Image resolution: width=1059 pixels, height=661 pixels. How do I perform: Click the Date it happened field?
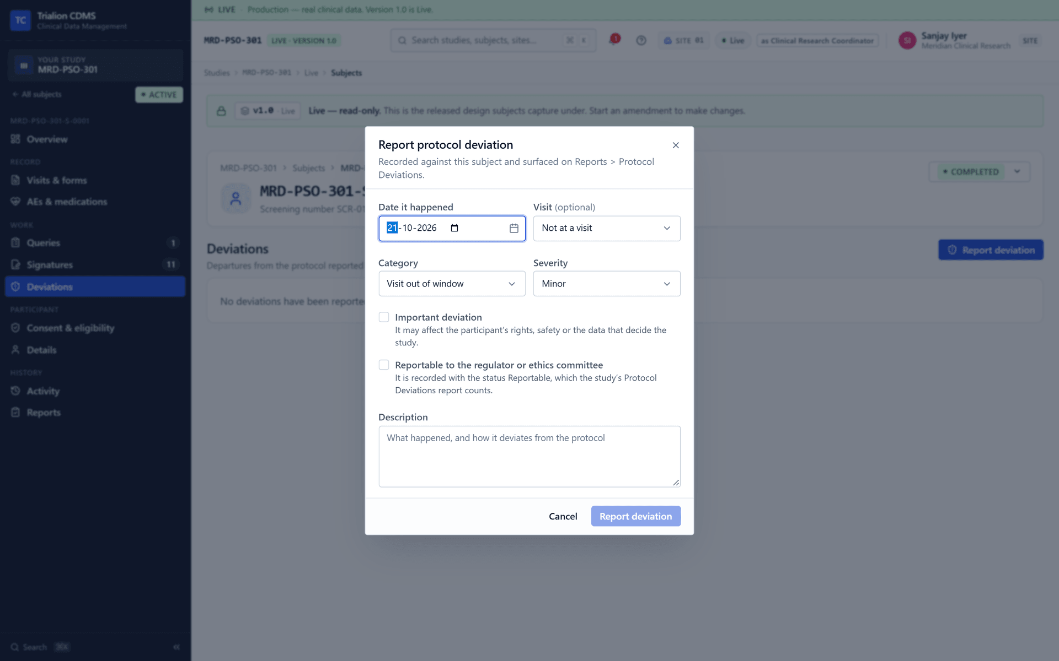click(x=452, y=228)
